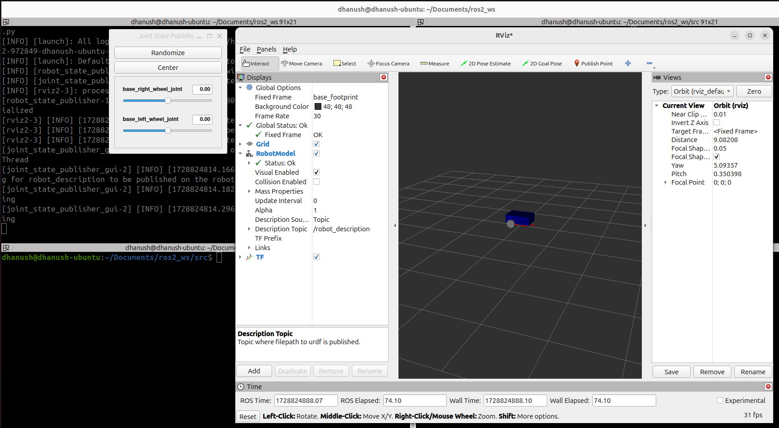The image size is (779, 428).
Task: Toggle the TF display checkbox
Action: [316, 257]
